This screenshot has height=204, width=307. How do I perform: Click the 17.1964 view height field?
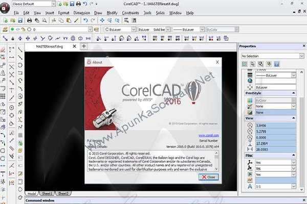(x=275, y=143)
